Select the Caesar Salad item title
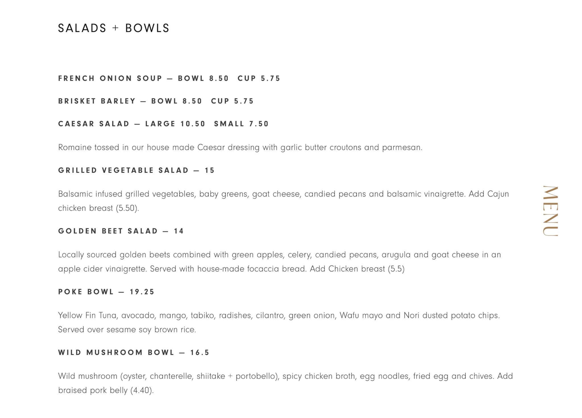This screenshot has width=582, height=418. (x=94, y=124)
